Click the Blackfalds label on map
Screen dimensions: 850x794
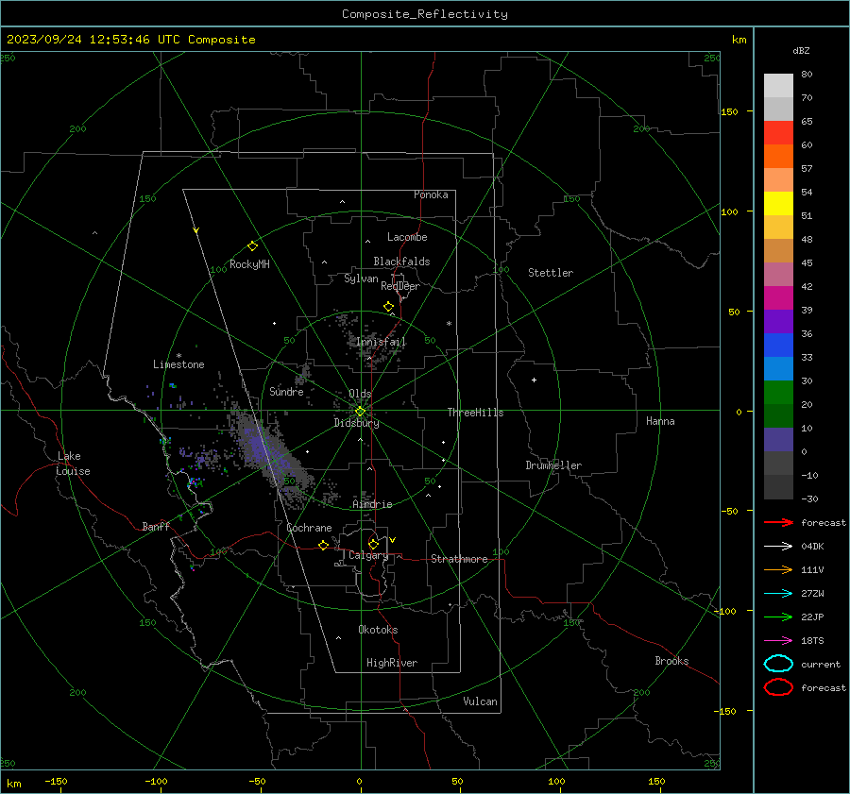click(401, 262)
